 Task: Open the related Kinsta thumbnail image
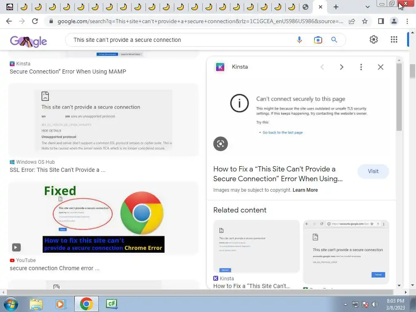(256, 246)
